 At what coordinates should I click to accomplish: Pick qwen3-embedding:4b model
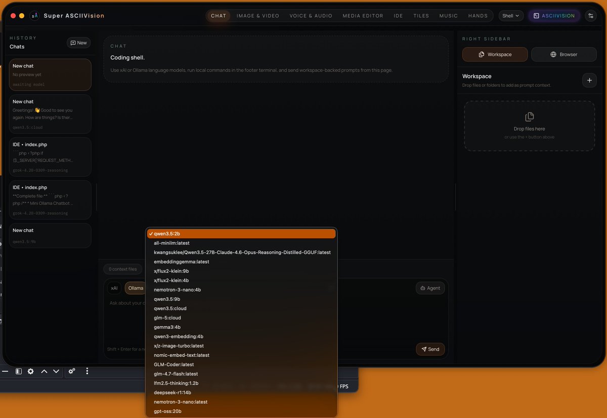point(241,337)
